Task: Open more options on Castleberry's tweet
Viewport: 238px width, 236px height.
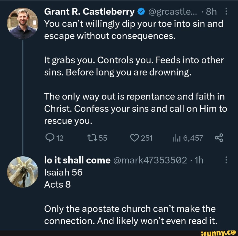Action: [226, 12]
